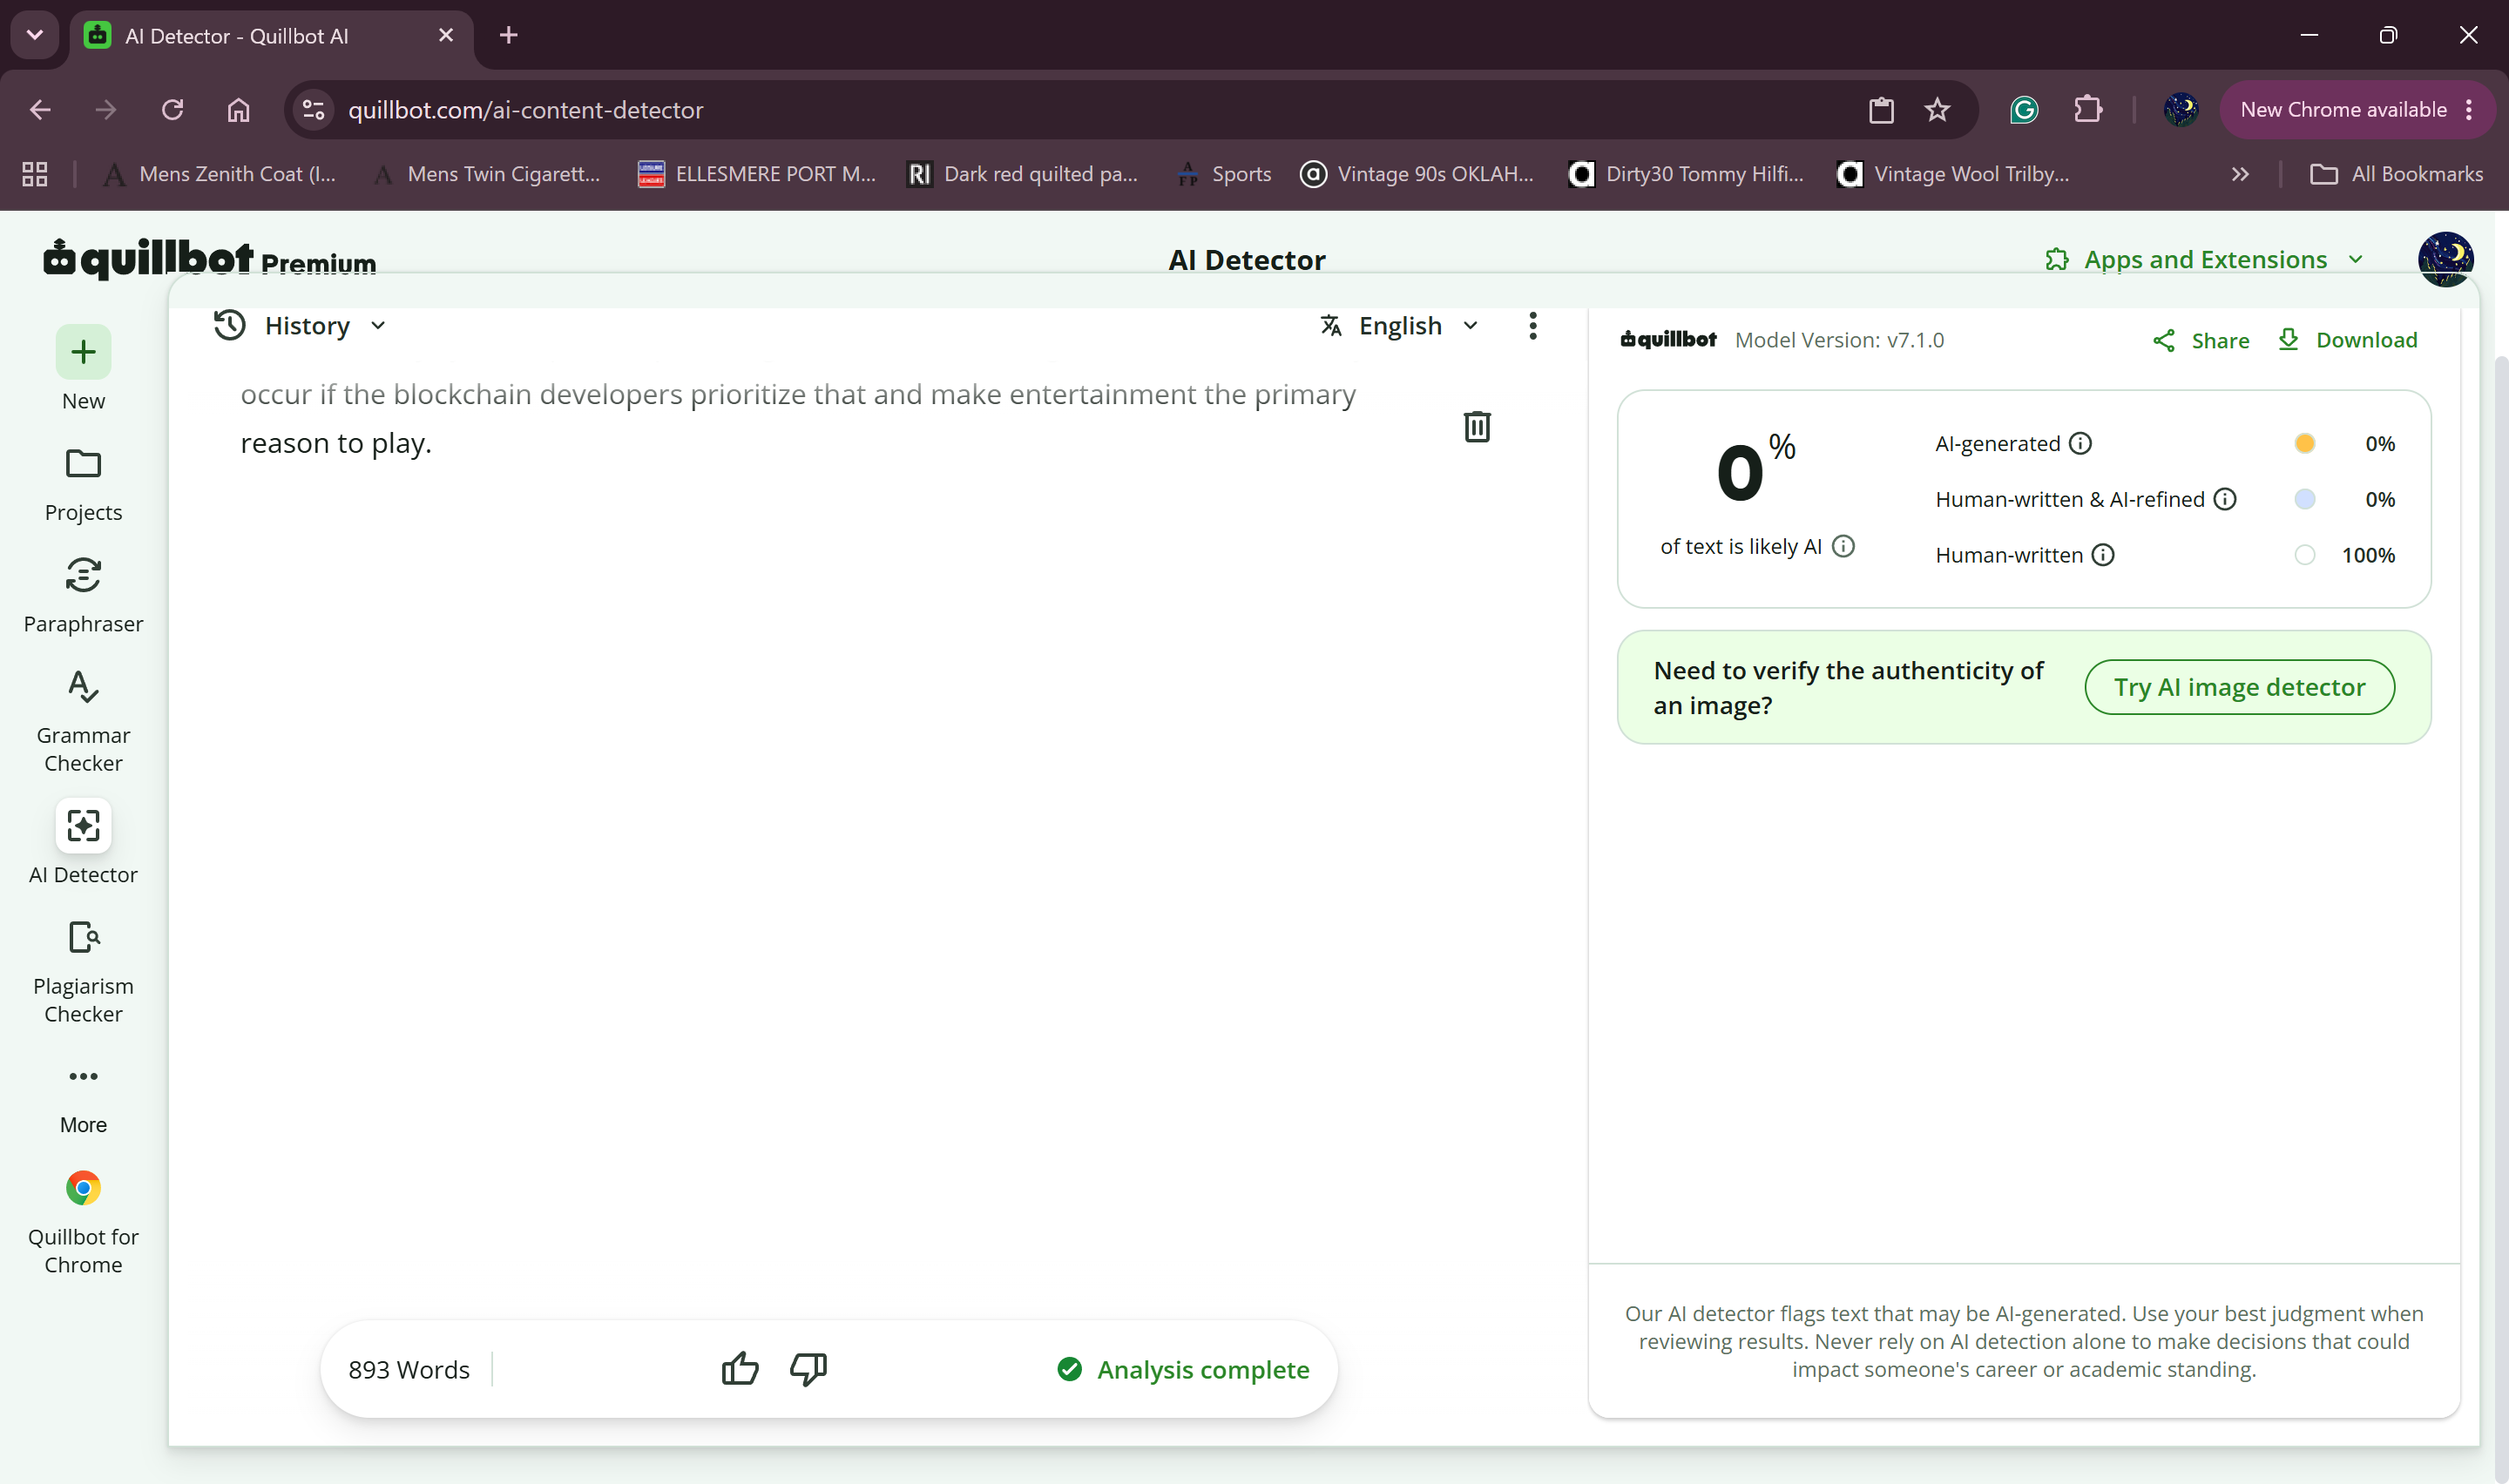
Task: Click the Share button
Action: (x=2201, y=340)
